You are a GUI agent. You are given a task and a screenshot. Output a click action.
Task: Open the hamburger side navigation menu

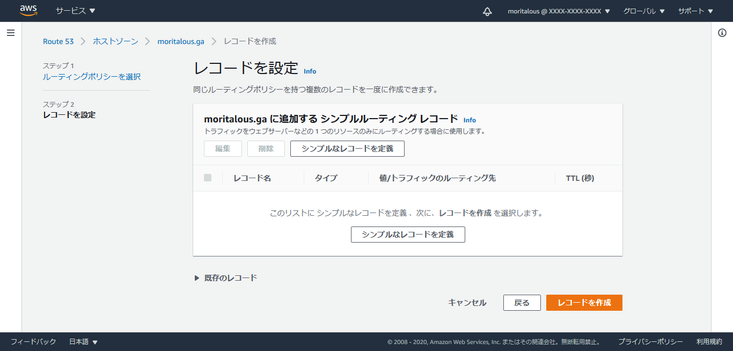pos(11,33)
